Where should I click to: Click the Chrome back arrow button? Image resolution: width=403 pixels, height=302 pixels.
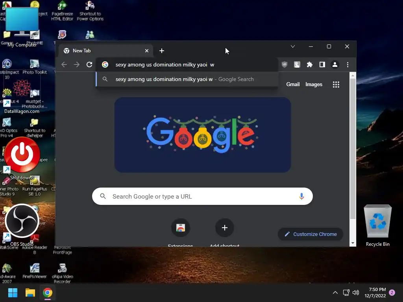tap(64, 64)
